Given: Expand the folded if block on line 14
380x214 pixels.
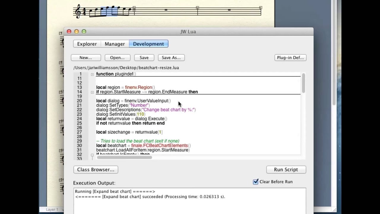Looking at the screenshot, I should (x=92, y=92).
